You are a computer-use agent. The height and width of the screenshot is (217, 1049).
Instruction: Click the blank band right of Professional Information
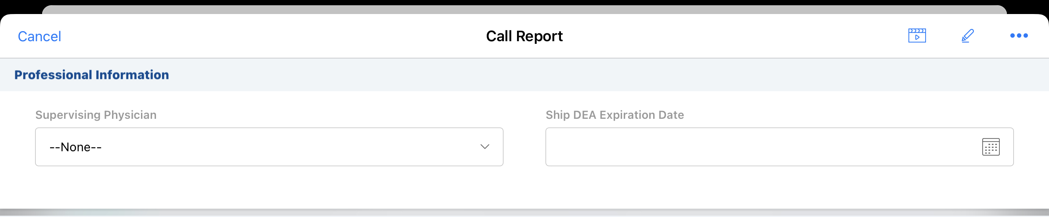pyautogui.click(x=615, y=75)
